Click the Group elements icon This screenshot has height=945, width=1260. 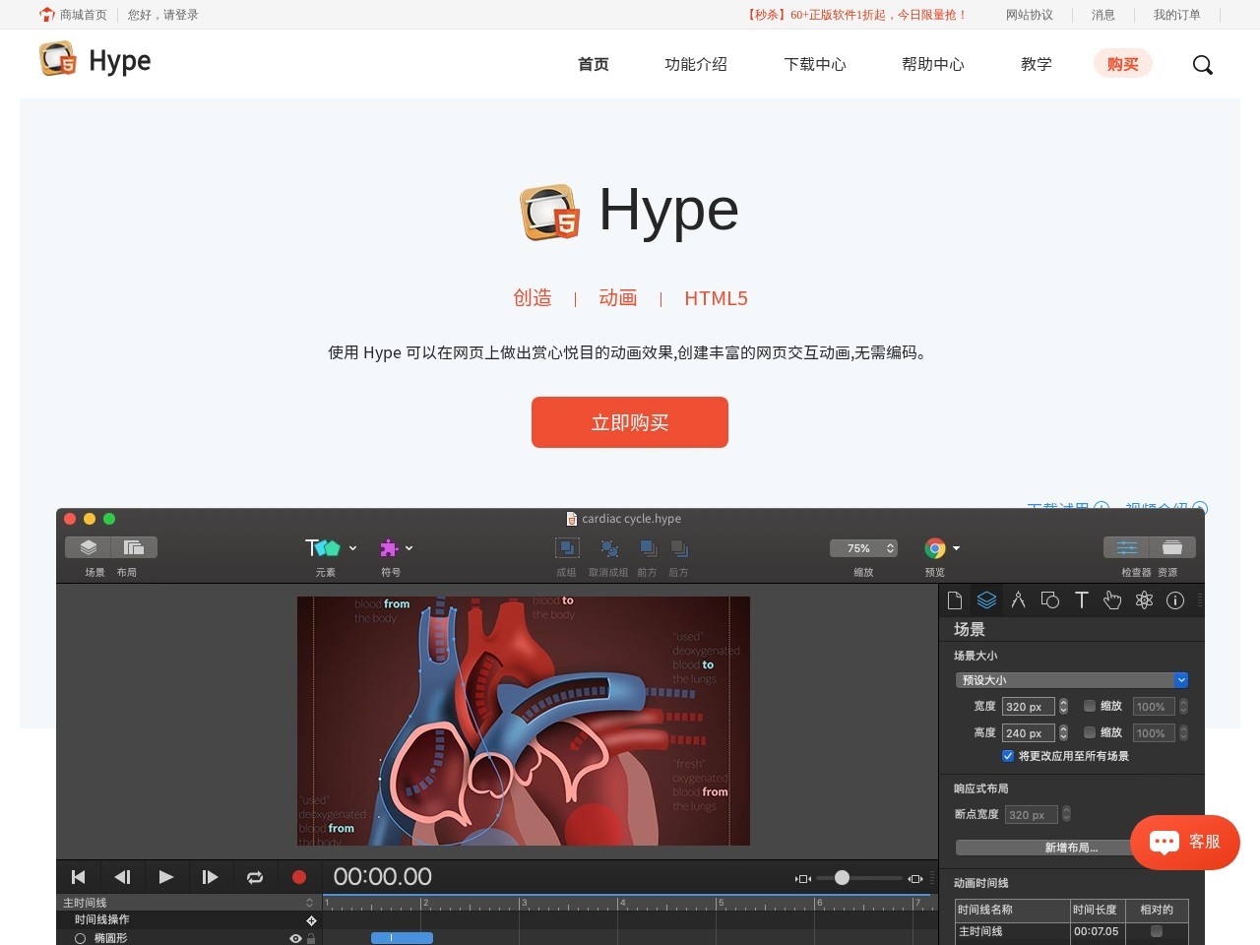tap(567, 548)
